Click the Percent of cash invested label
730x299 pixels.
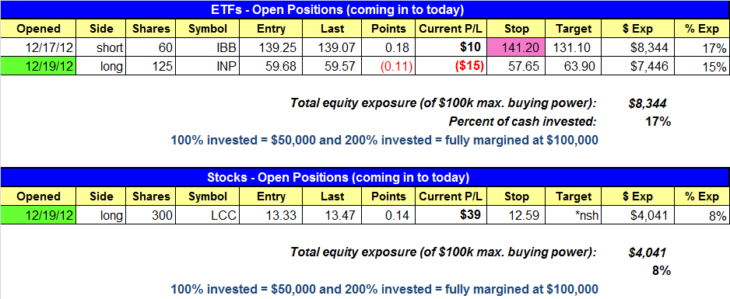pyautogui.click(x=522, y=122)
